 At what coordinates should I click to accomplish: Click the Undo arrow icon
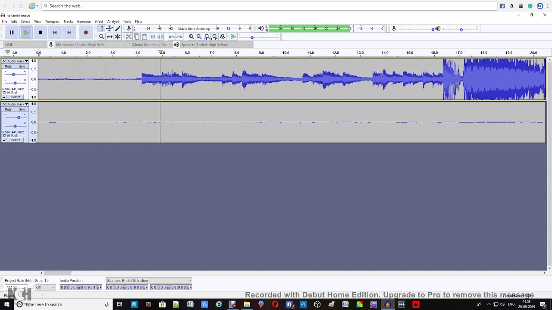pos(172,37)
